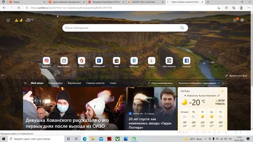Open the Windows Start menu
253x142 pixels.
(4, 139)
